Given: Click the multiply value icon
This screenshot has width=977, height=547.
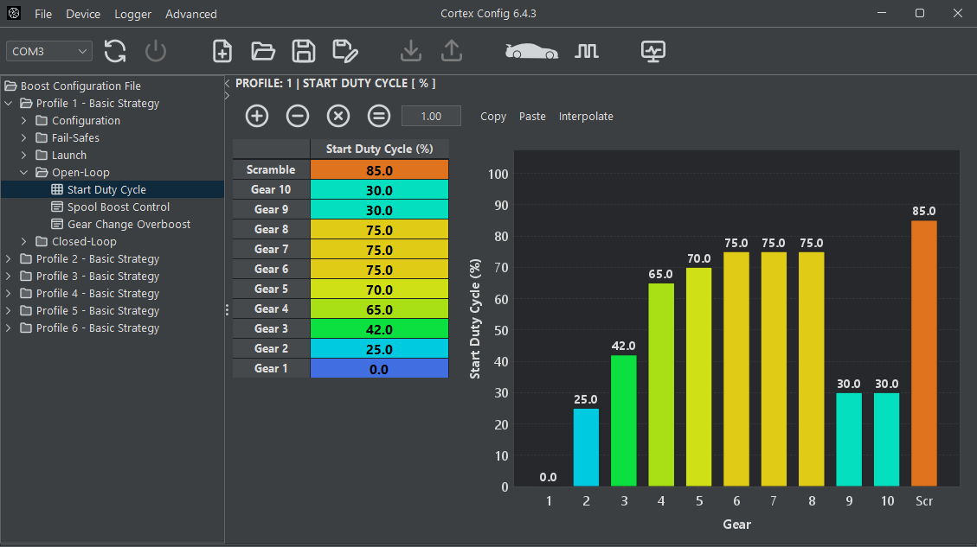Looking at the screenshot, I should (x=338, y=116).
